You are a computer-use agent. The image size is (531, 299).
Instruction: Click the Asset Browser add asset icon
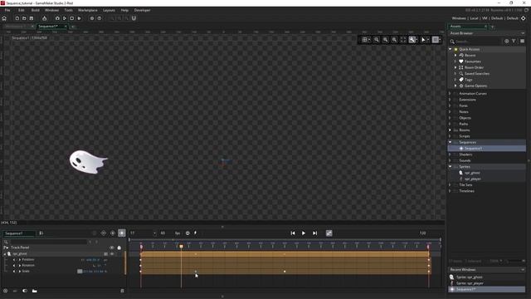click(507, 41)
